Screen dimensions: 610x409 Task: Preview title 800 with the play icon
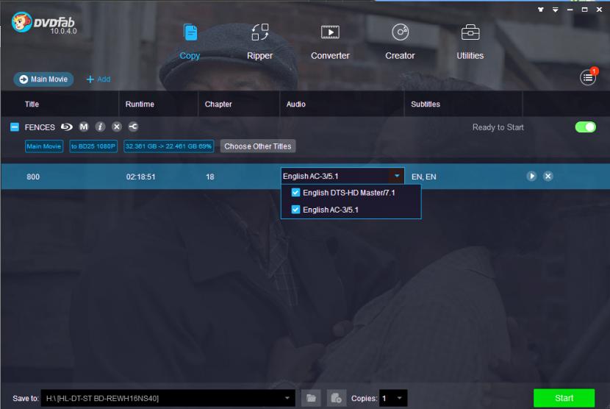click(x=531, y=176)
